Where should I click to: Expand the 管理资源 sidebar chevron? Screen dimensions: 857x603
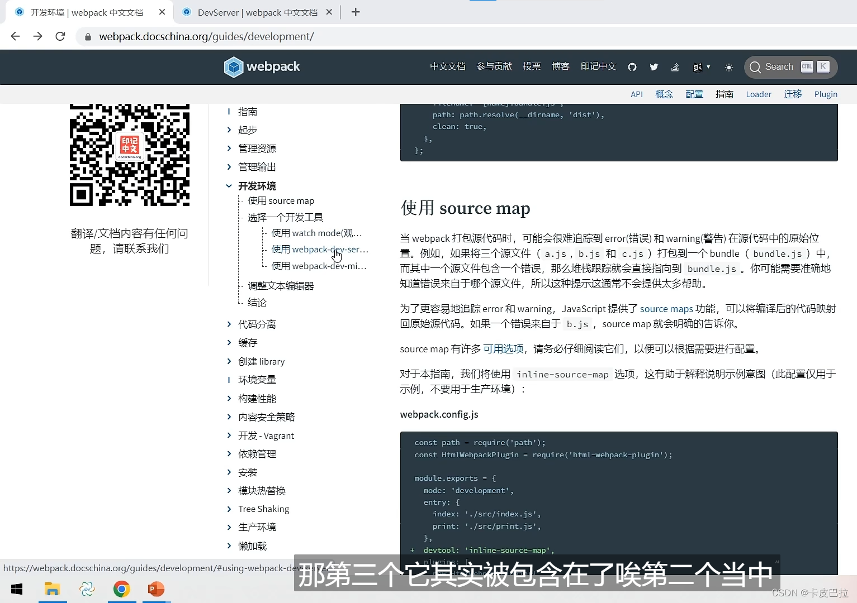click(229, 149)
